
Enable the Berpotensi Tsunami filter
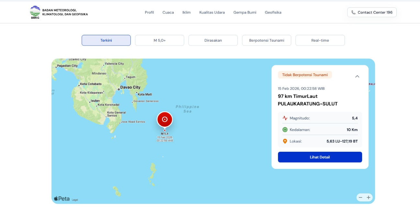pos(267,40)
